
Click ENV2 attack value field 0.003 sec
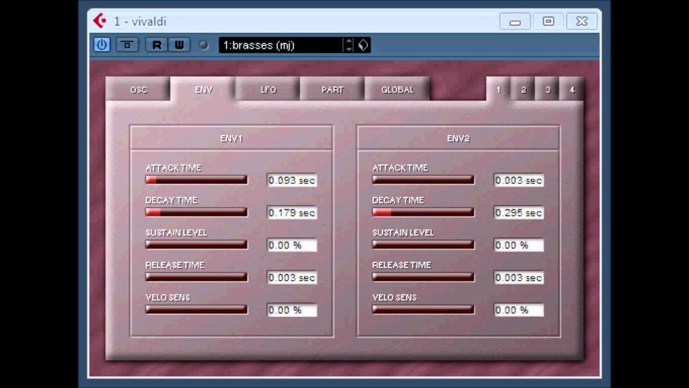[x=519, y=181]
